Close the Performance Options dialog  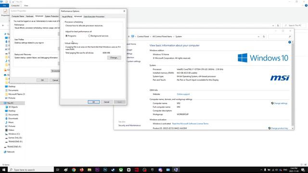[124, 11]
